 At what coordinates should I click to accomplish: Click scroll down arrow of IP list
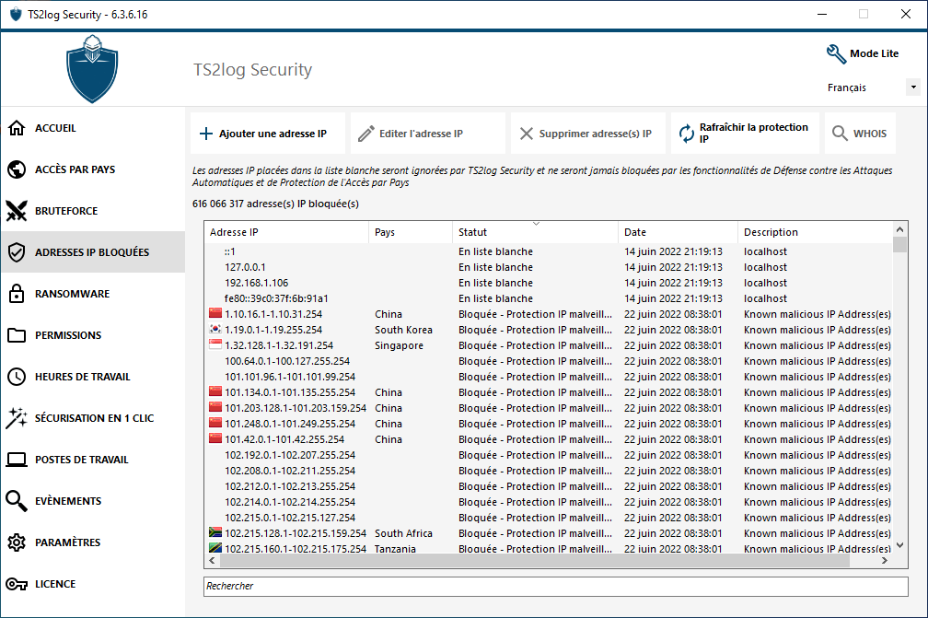(x=899, y=545)
